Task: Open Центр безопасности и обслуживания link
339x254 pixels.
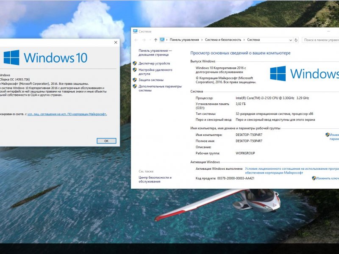Action: pos(155,179)
